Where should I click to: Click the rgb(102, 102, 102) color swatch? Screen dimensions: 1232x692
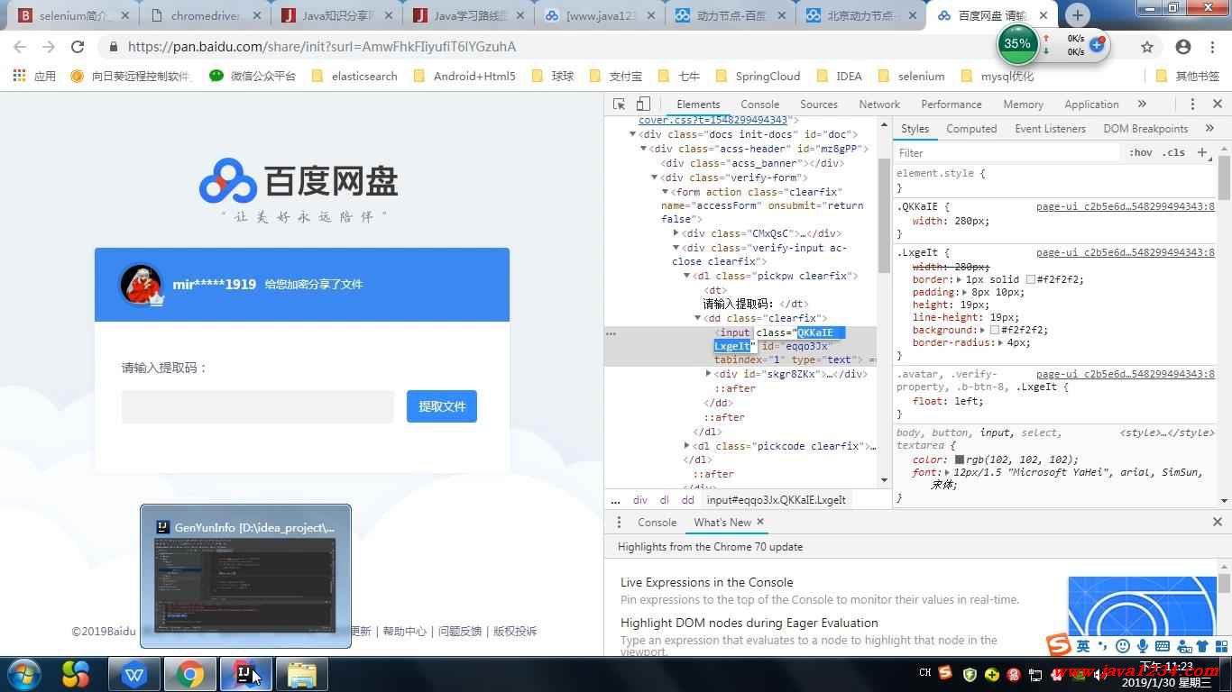tap(960, 460)
